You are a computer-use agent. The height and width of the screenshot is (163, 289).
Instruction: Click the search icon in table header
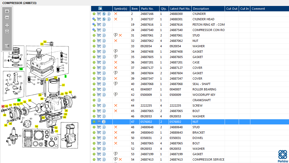[101, 9]
